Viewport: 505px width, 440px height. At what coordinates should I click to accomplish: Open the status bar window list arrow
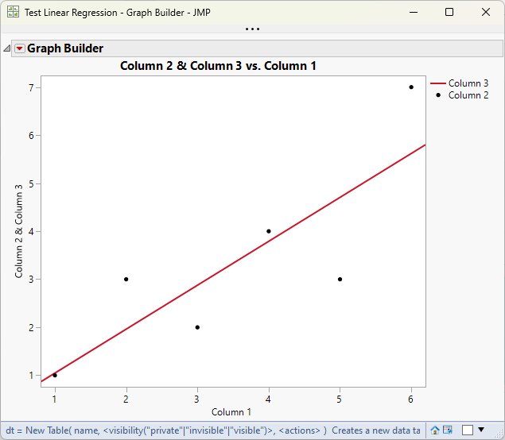click(481, 430)
